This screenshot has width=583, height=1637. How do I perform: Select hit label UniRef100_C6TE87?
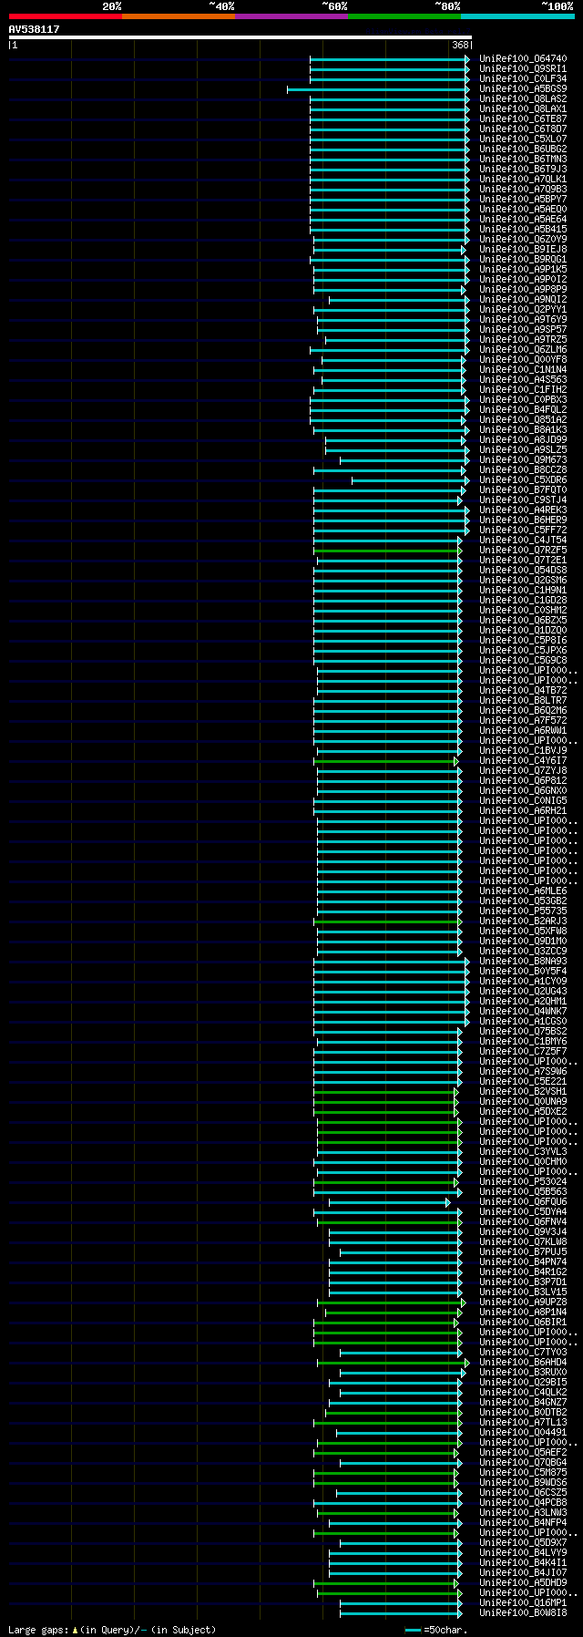(x=523, y=119)
